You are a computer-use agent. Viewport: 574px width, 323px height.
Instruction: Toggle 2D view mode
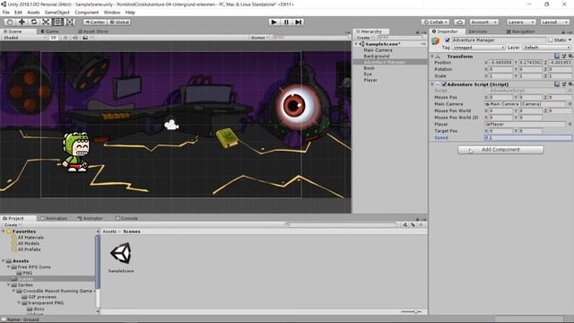click(x=54, y=38)
